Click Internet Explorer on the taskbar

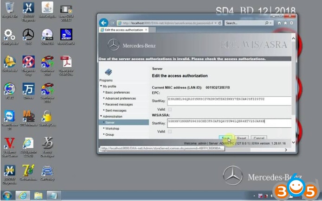23,195
